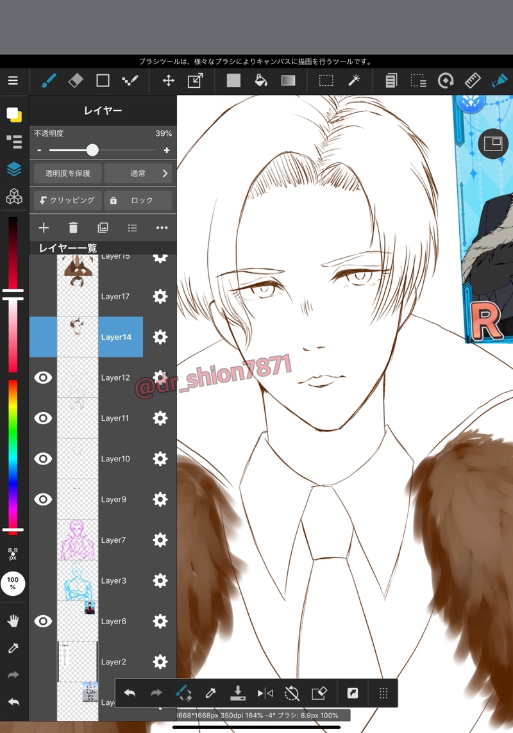Hide Layer12 with eye icon

[43, 377]
